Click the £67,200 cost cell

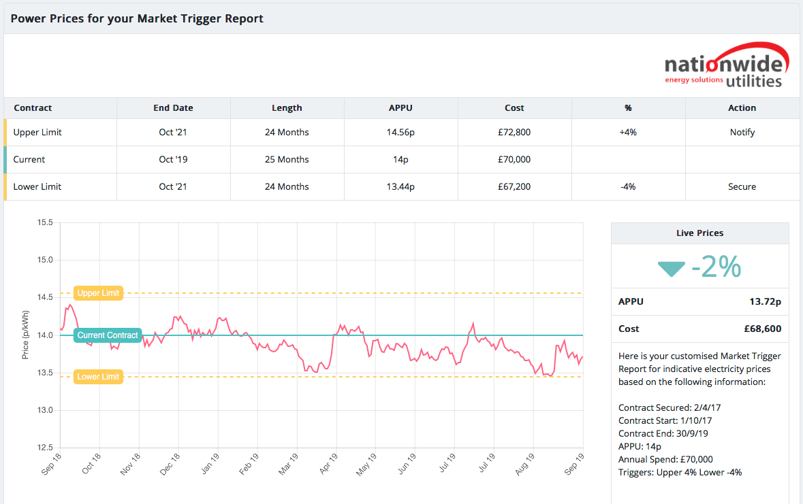pos(514,187)
